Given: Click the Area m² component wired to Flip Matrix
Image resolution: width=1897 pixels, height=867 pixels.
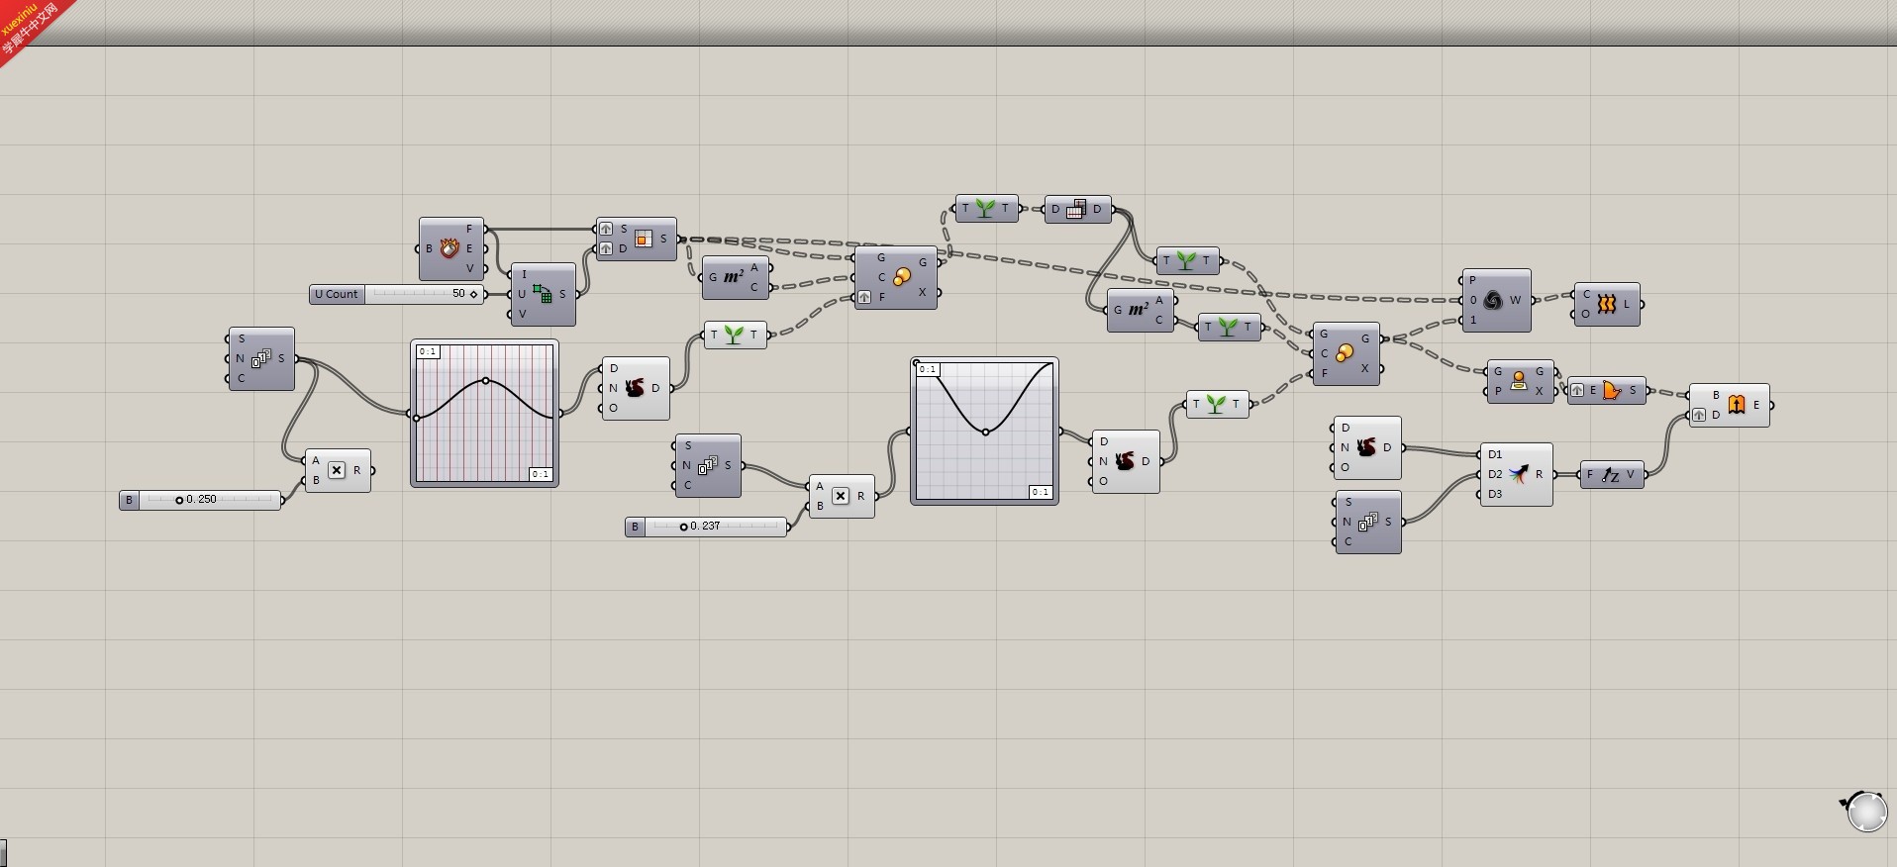Looking at the screenshot, I should (1141, 310).
